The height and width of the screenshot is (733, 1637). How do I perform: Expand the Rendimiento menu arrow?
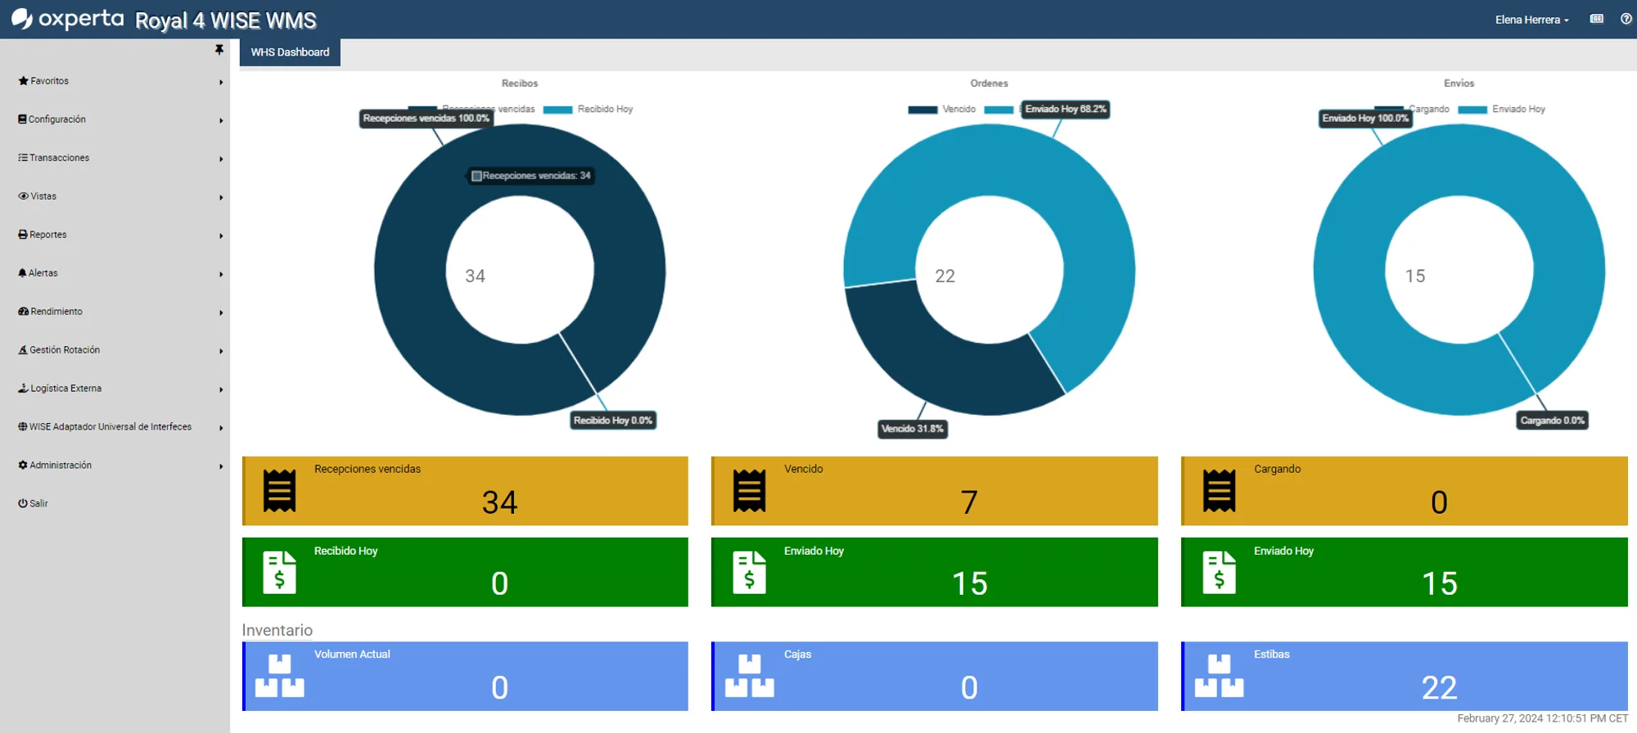point(221,313)
